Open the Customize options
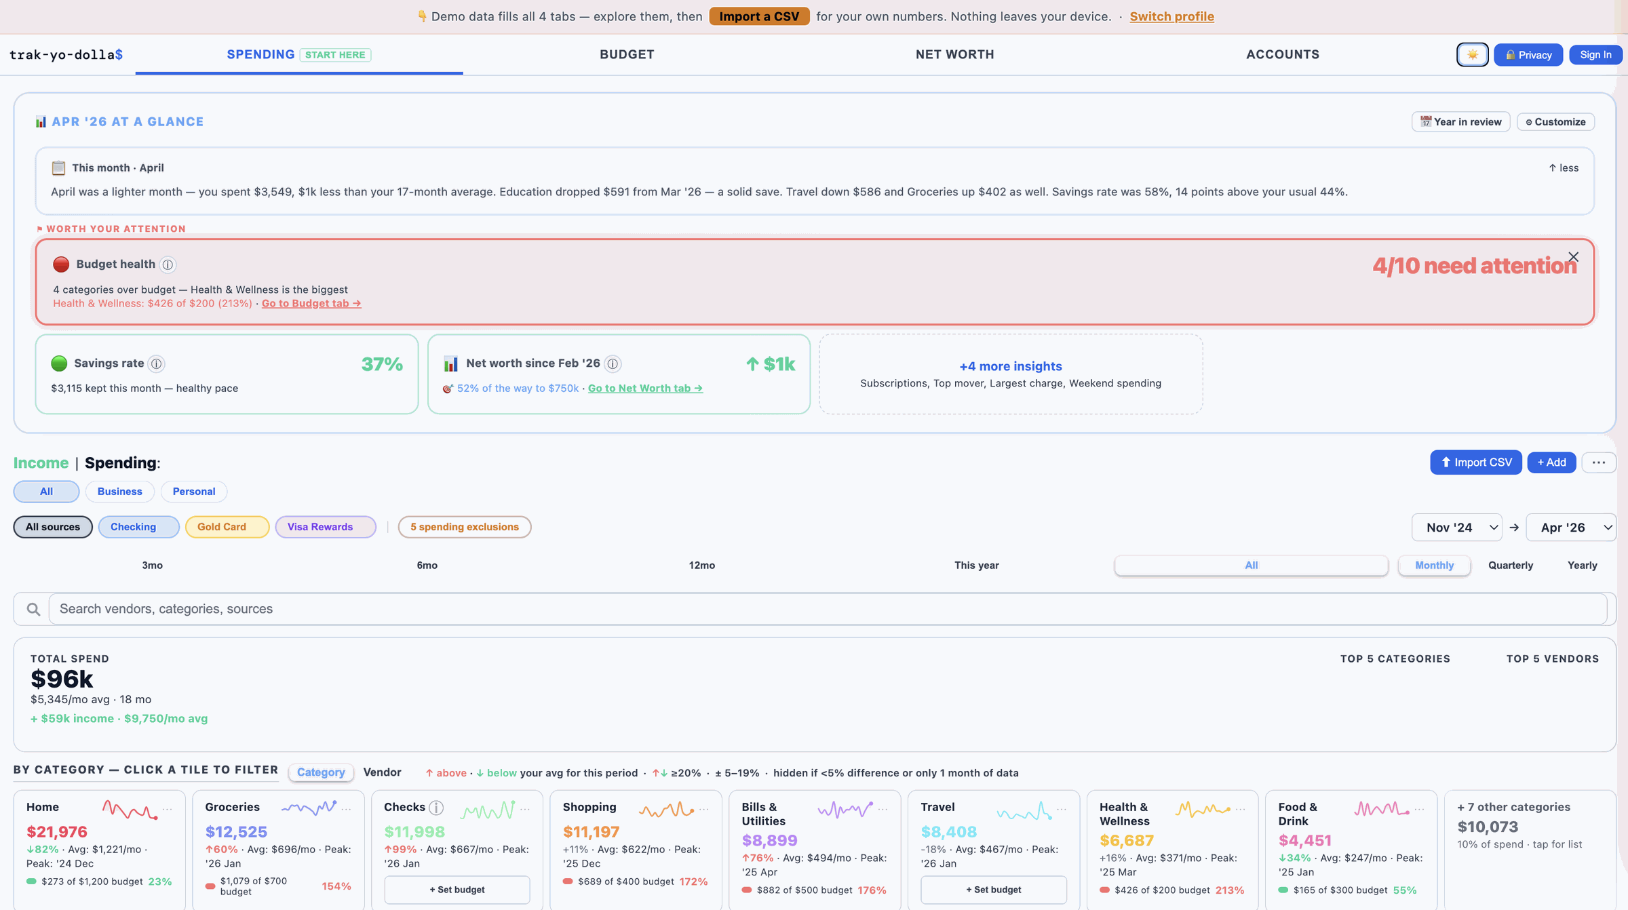The height and width of the screenshot is (910, 1628). click(x=1555, y=122)
